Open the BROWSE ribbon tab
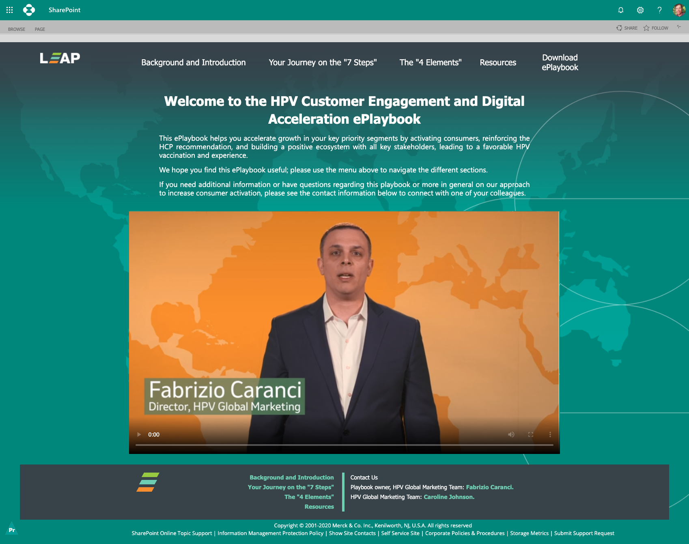This screenshot has height=544, width=689. tap(17, 29)
